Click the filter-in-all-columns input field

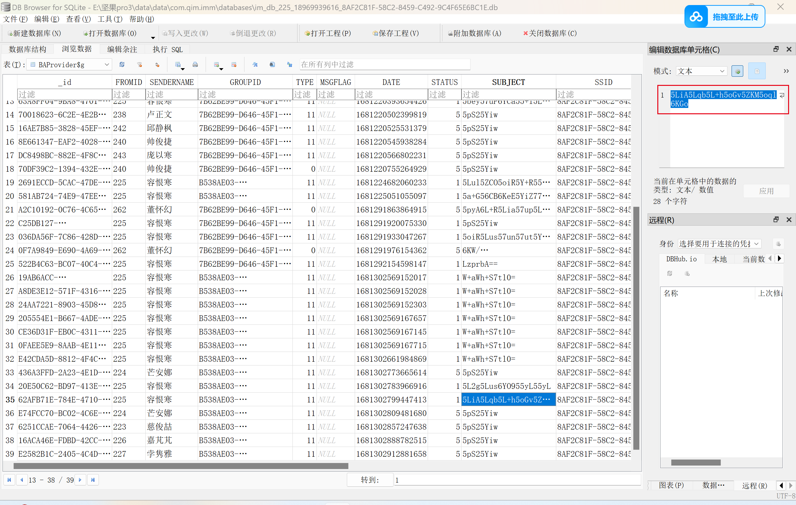(385, 64)
